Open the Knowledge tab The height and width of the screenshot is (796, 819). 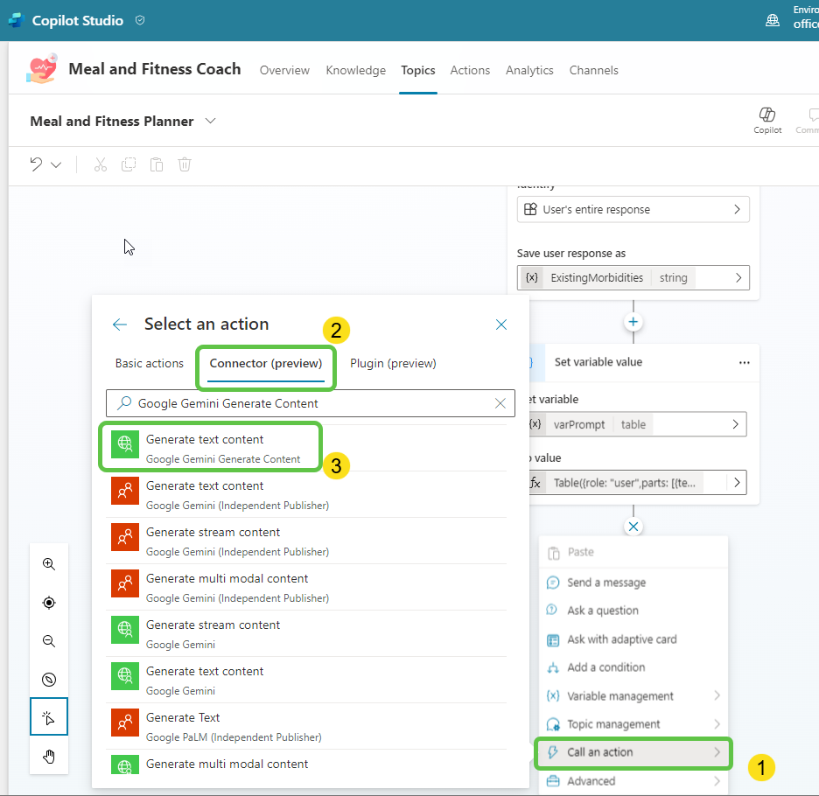tap(355, 70)
